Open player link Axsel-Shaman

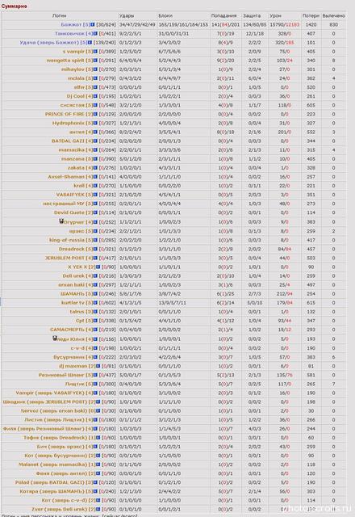click(x=70, y=177)
